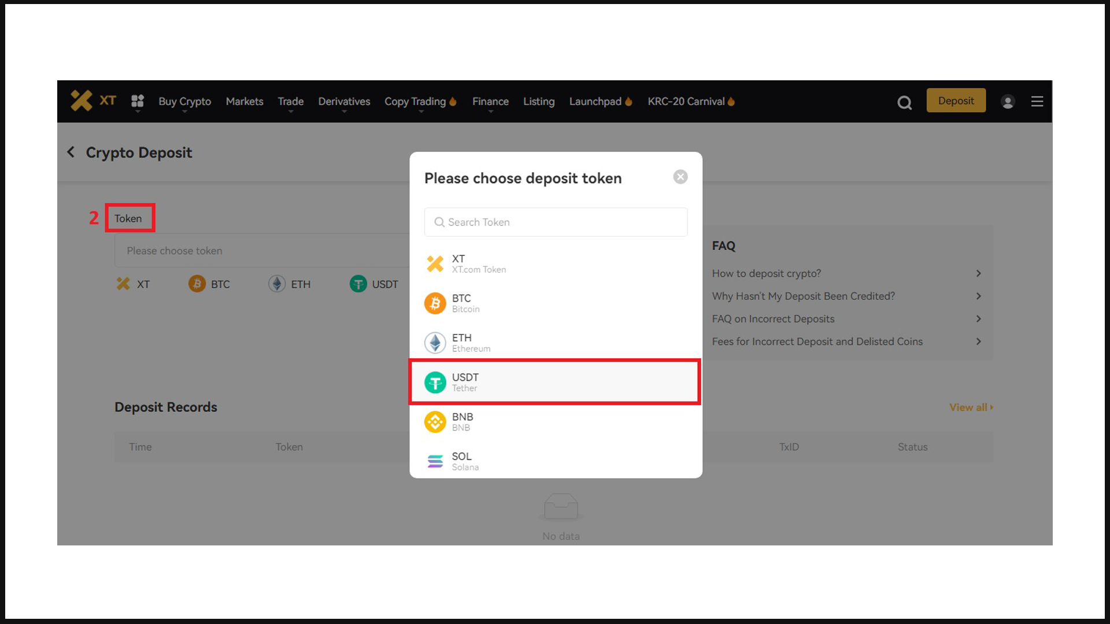Open the Launchpad menu item
1110x624 pixels.
595,101
